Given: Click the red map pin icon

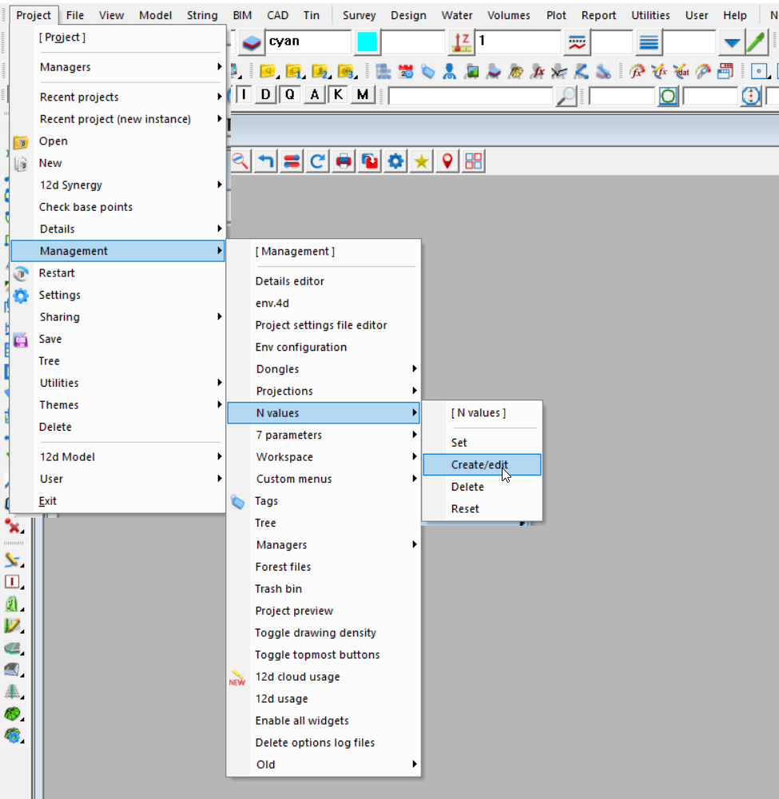Looking at the screenshot, I should point(447,161).
